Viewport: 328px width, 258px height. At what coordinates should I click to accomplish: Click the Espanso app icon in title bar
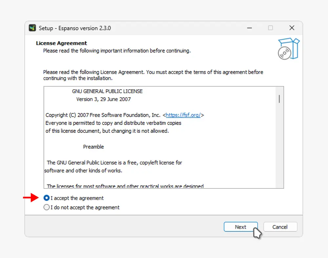click(x=32, y=28)
